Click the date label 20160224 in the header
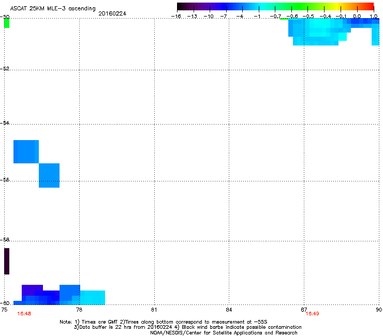383x336 pixels. pos(112,13)
